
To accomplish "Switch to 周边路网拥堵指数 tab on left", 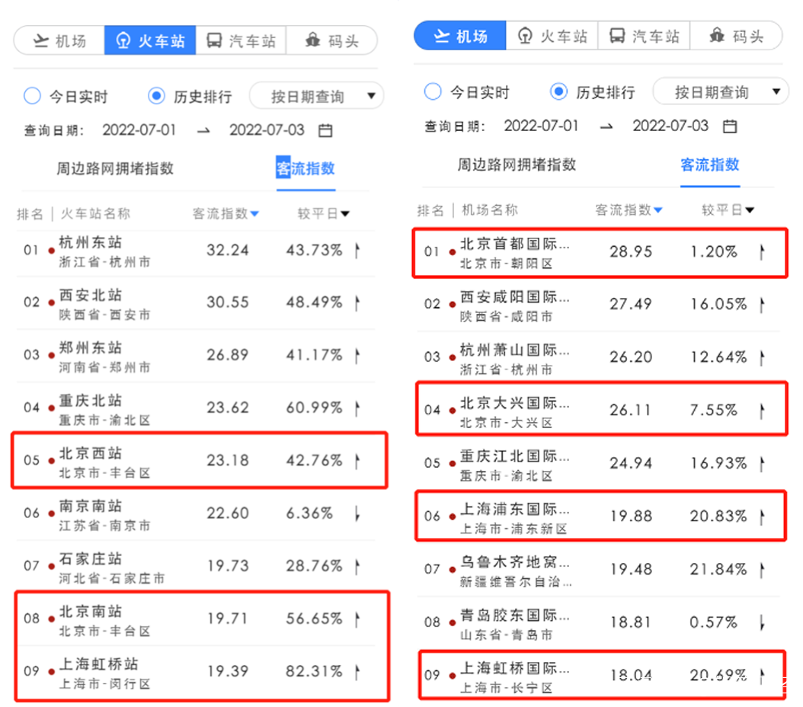I will click(x=115, y=168).
